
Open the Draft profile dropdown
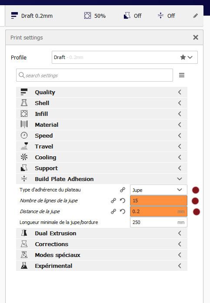tap(125, 57)
